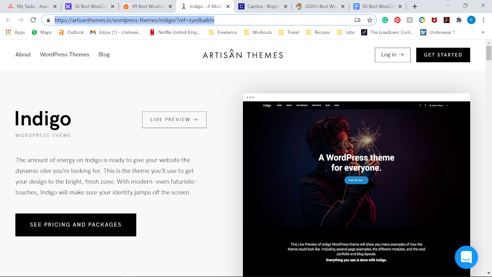
Task: Click the browser Forward arrow
Action: point(21,20)
